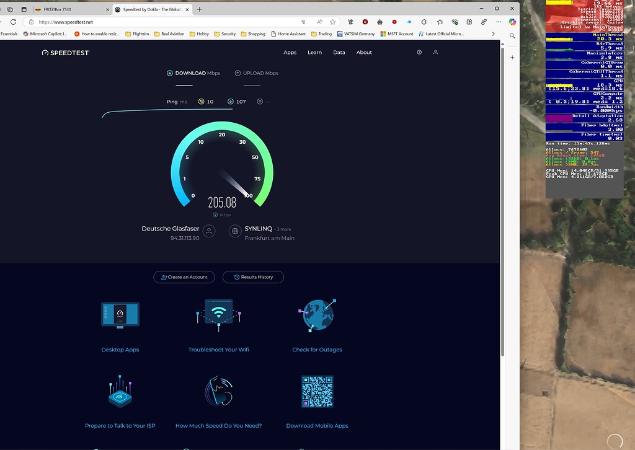The width and height of the screenshot is (635, 450).
Task: Click the Create an Account button
Action: click(x=184, y=277)
